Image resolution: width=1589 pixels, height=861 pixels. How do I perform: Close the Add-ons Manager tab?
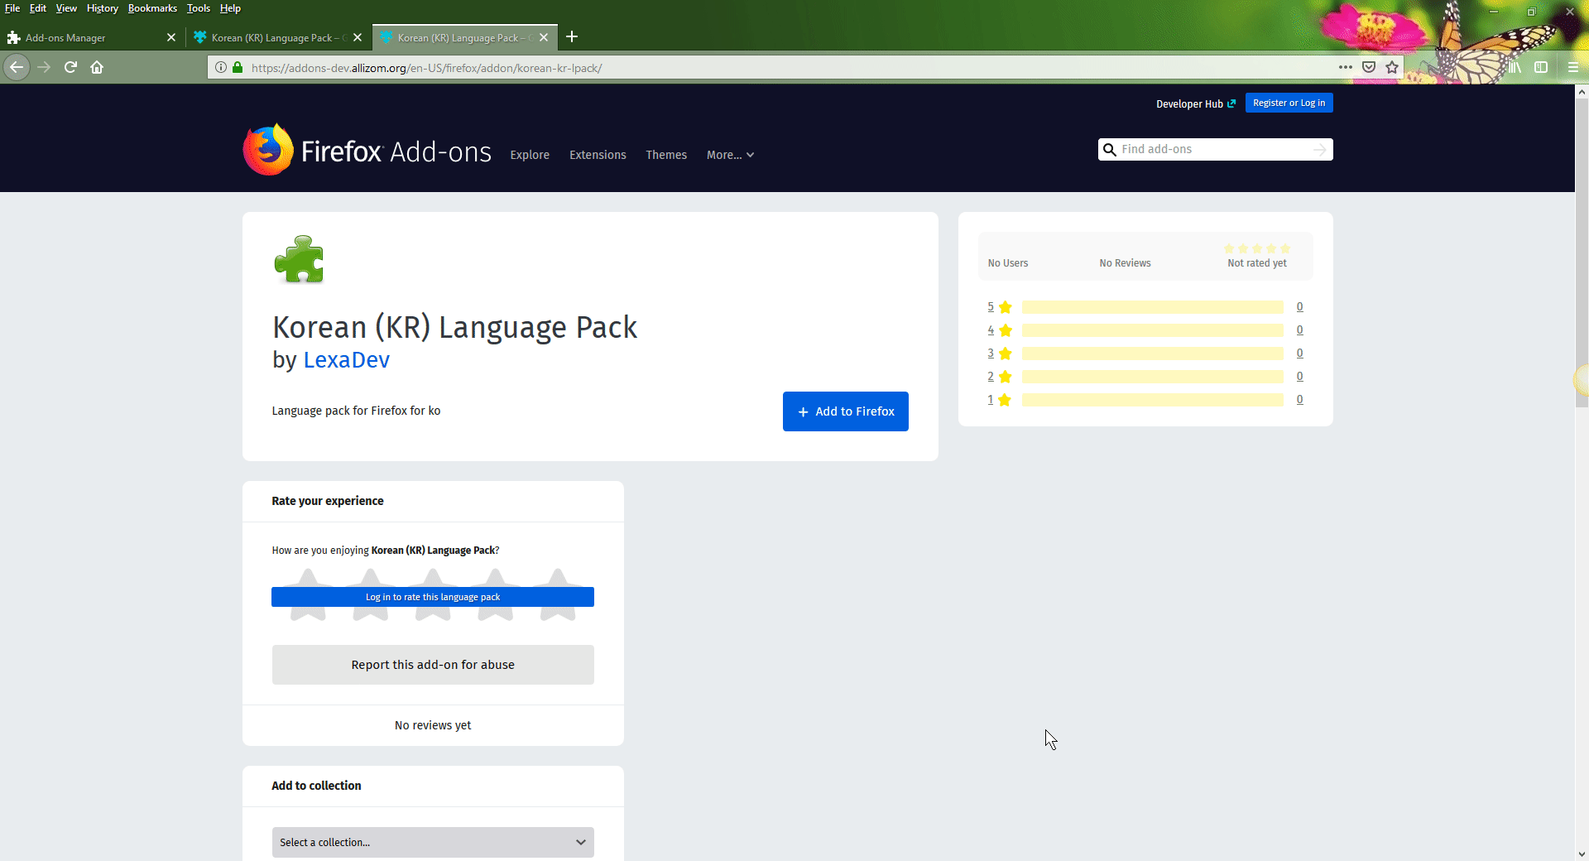(171, 37)
